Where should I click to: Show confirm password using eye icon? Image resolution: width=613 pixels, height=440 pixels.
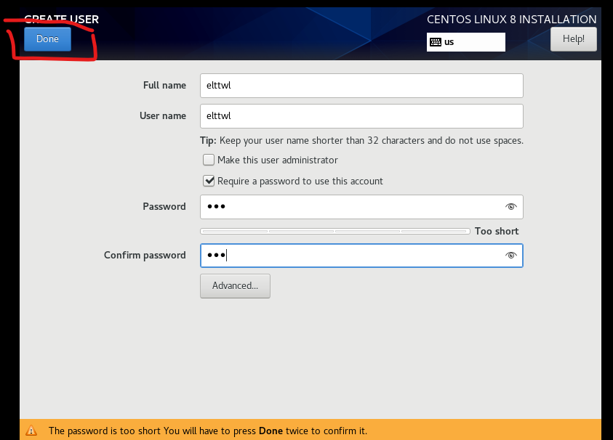point(511,256)
